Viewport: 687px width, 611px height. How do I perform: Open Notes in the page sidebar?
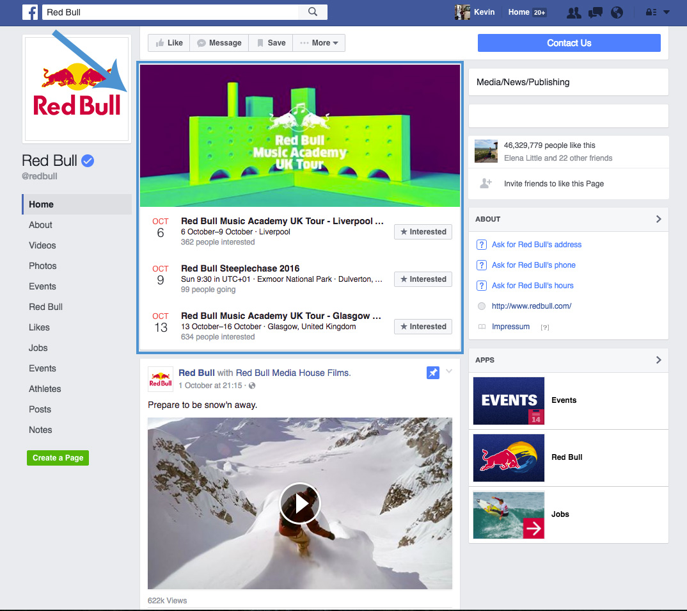tap(40, 430)
